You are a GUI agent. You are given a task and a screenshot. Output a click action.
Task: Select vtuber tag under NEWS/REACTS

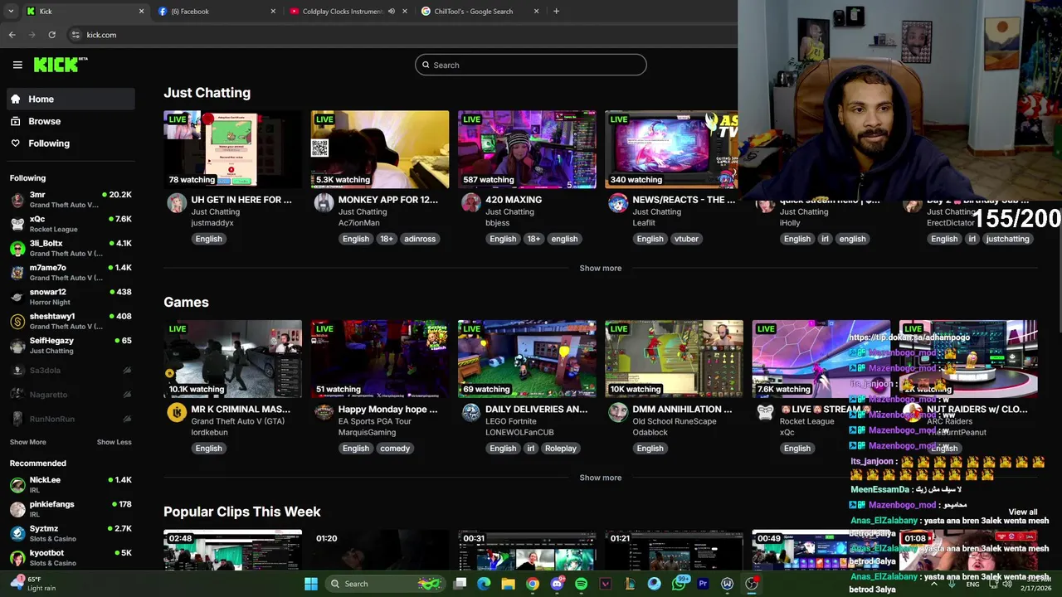point(686,239)
